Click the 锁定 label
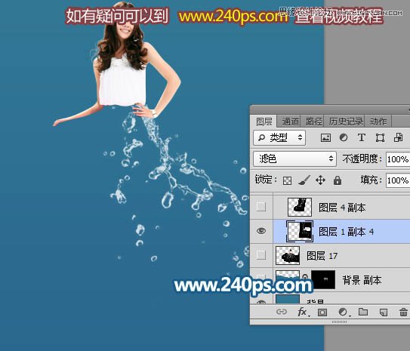 point(266,180)
